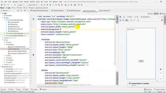The width and height of the screenshot is (166, 93).
Task: Click the Guidelines icon in design toolbar
Action: (138, 20)
